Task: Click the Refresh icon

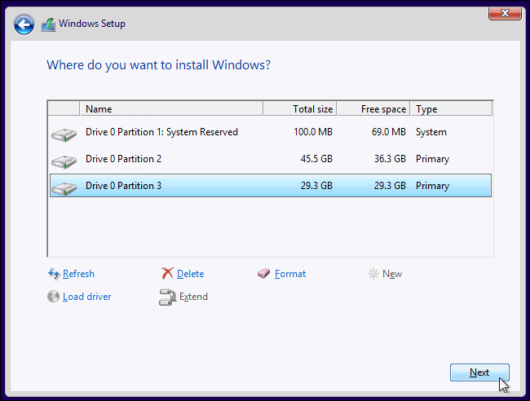Action: tap(54, 274)
